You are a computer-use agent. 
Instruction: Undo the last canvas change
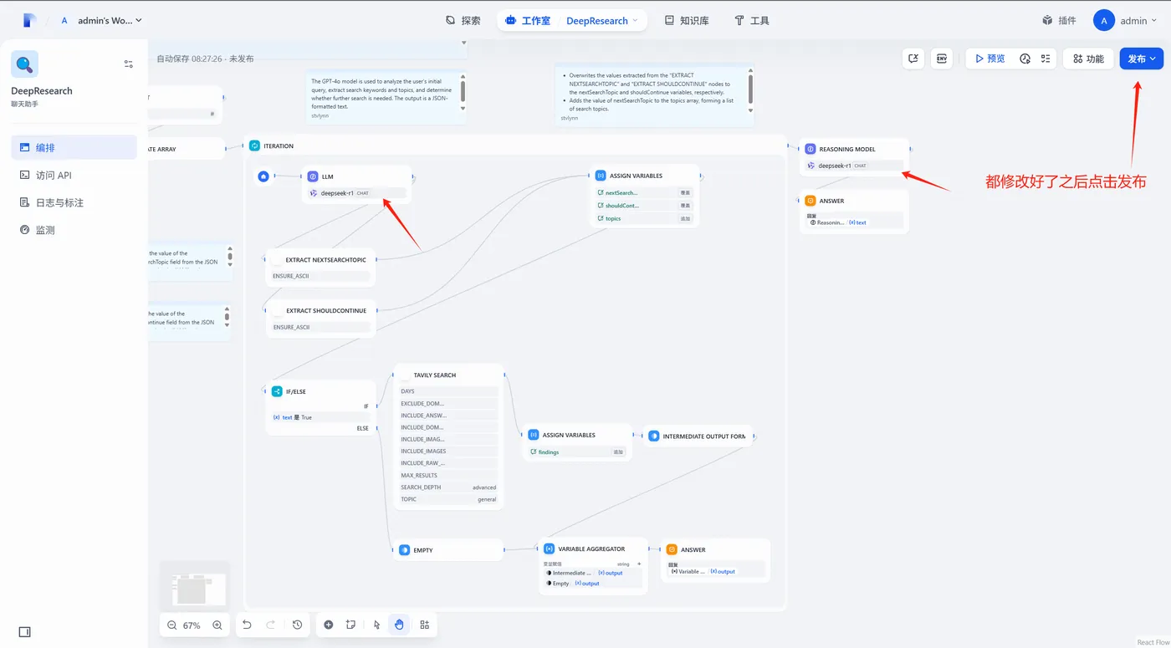tap(247, 625)
